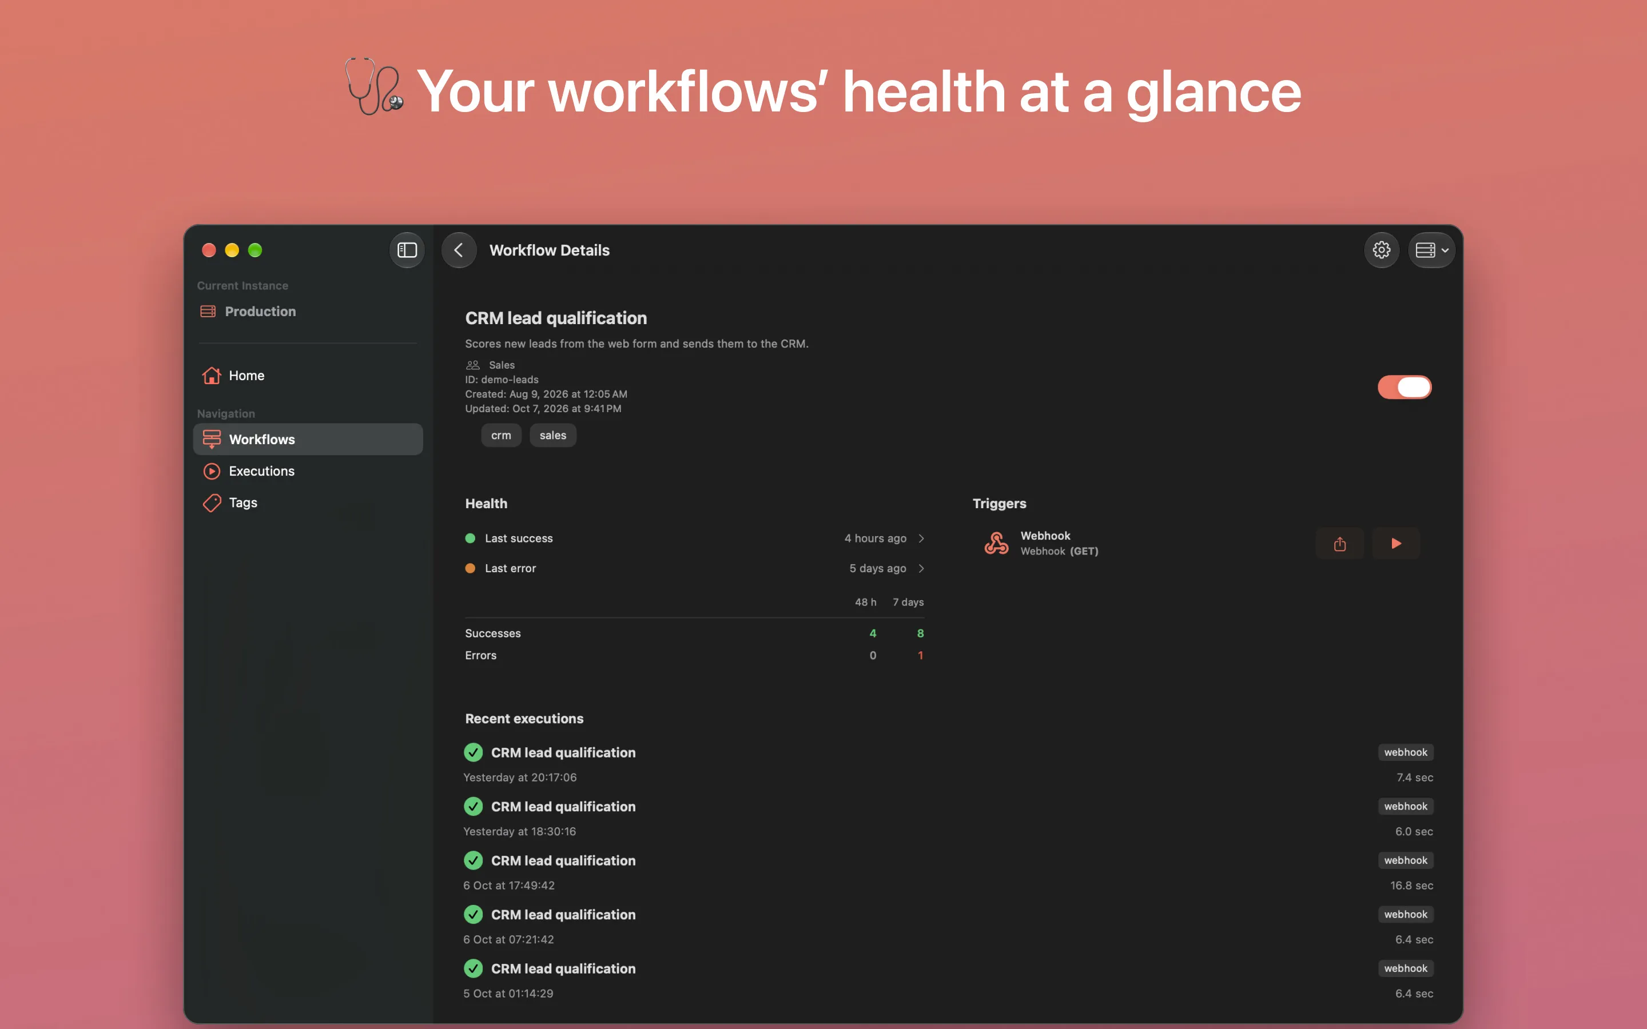Click webhook badge on 7.4 sec execution

tap(1406, 752)
